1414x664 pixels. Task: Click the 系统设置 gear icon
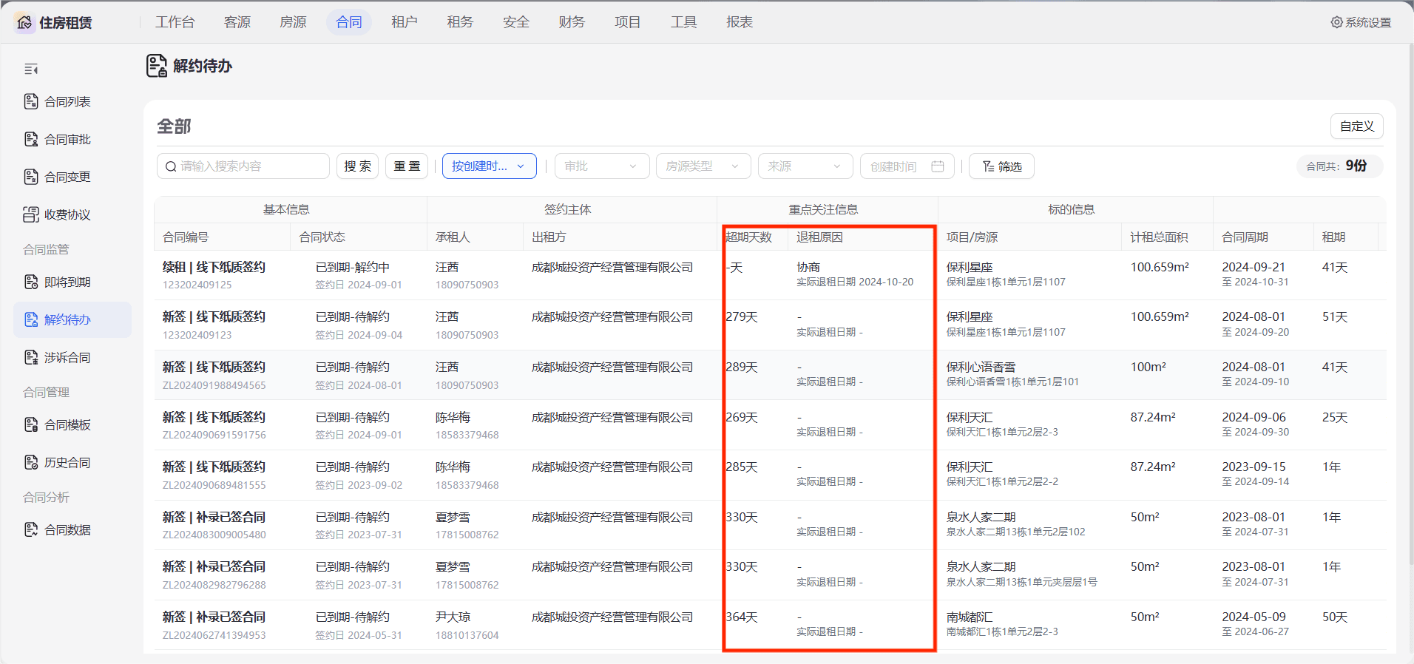(1336, 22)
